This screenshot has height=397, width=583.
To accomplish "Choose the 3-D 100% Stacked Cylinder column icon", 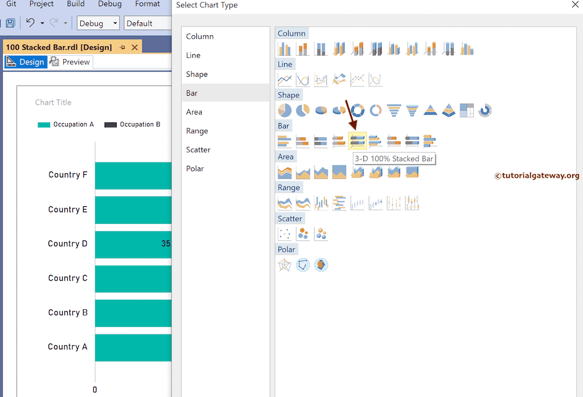I will (449, 49).
